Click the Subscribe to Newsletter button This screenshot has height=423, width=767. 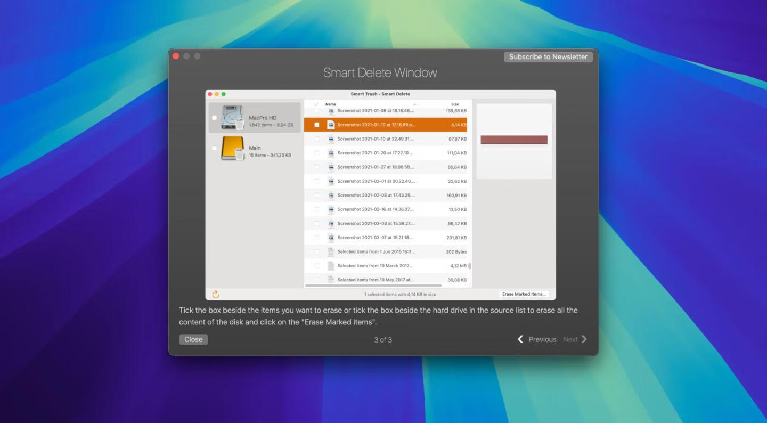point(548,57)
